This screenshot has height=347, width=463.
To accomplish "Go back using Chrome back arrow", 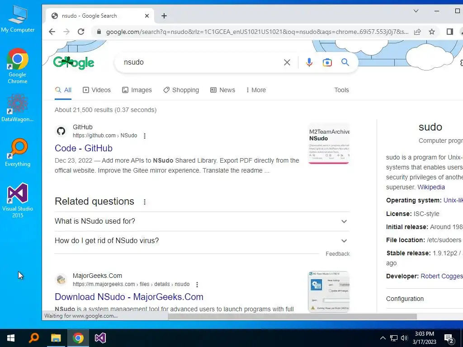I will [52, 32].
